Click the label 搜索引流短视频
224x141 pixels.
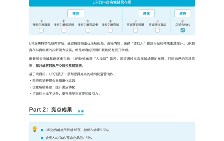tap(64, 25)
